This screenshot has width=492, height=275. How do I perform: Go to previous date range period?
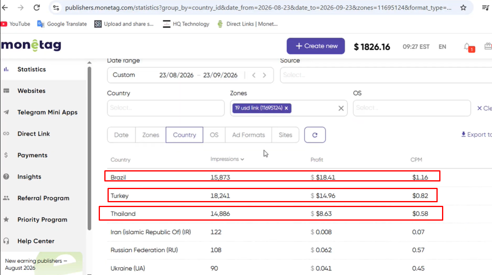[254, 75]
